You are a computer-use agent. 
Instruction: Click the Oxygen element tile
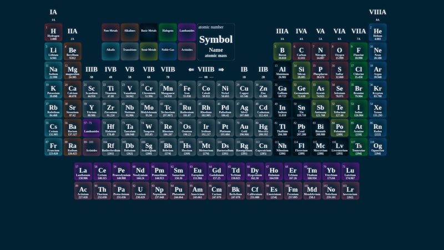point(339,52)
